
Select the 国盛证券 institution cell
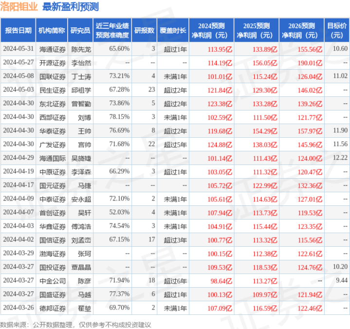point(53,294)
